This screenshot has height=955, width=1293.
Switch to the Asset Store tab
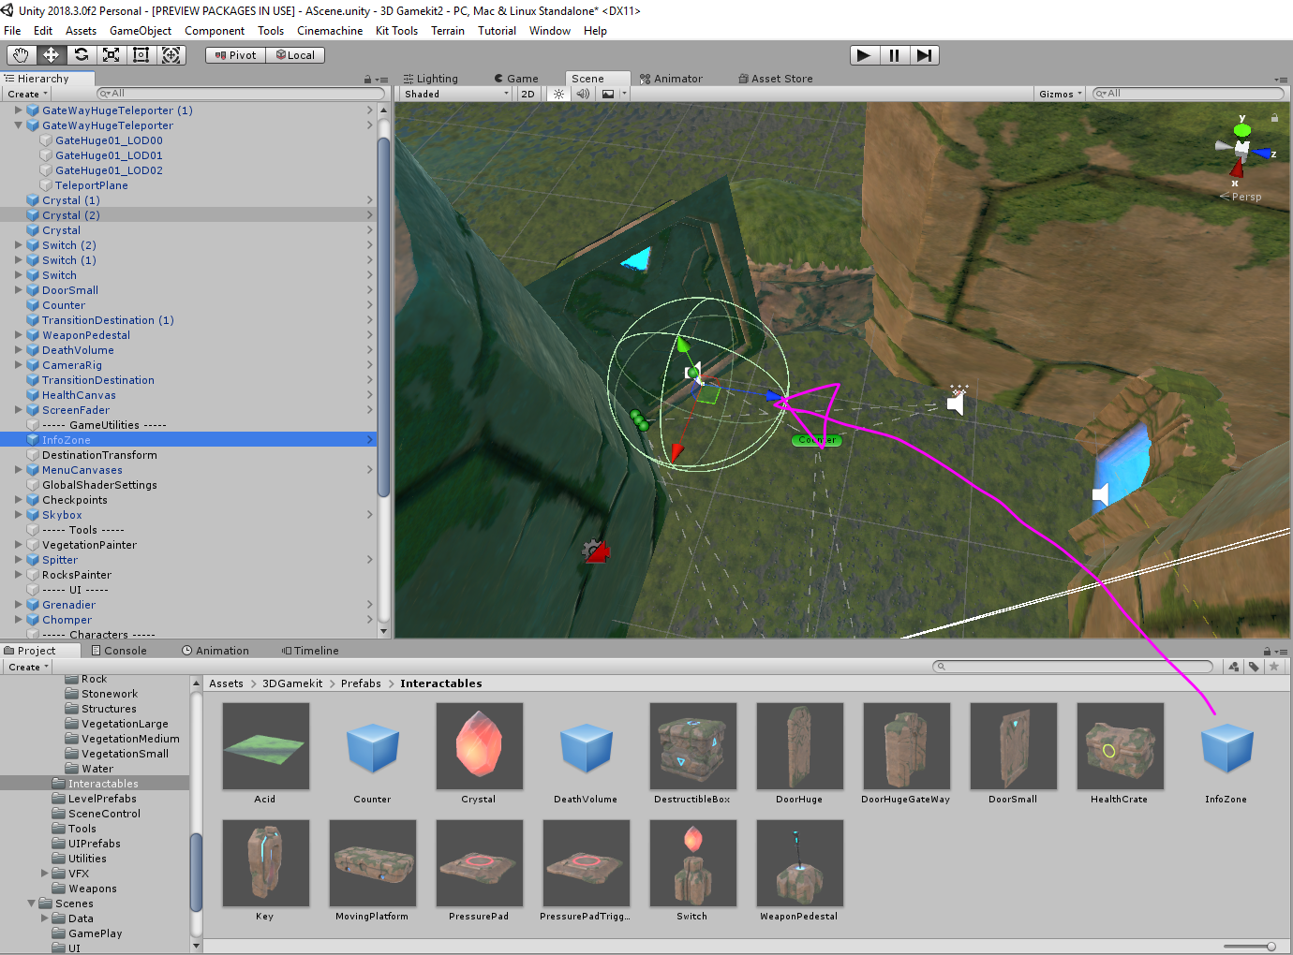tap(776, 79)
